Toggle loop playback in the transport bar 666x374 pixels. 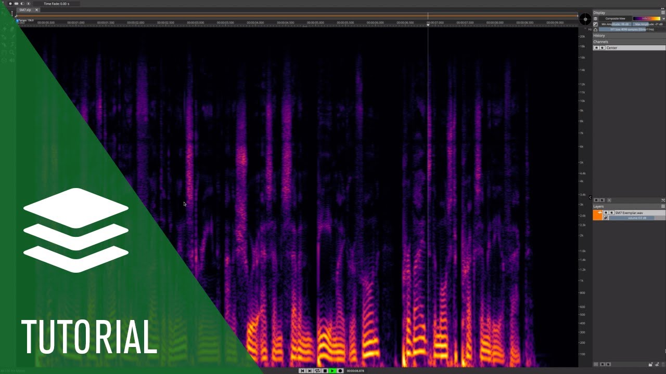coord(317,371)
